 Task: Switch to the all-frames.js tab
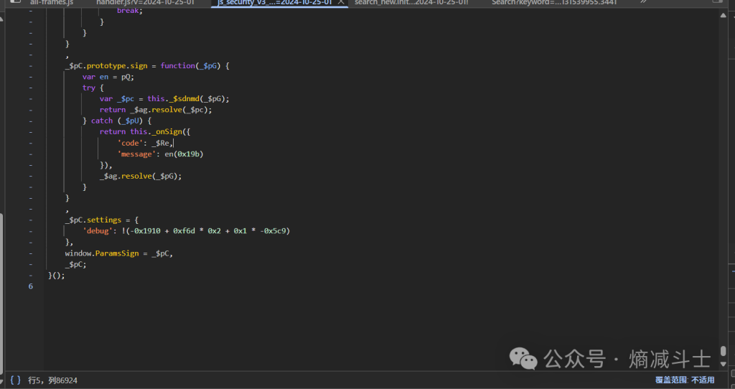[x=51, y=3]
